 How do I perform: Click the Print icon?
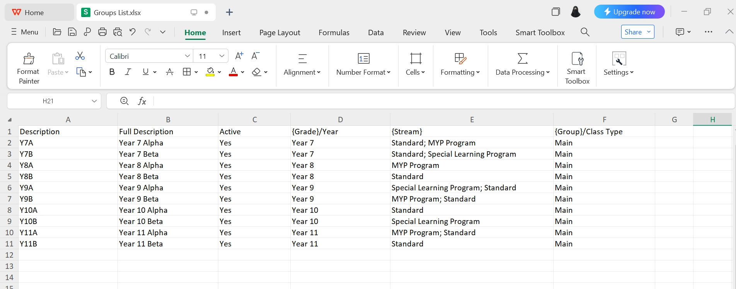click(102, 32)
